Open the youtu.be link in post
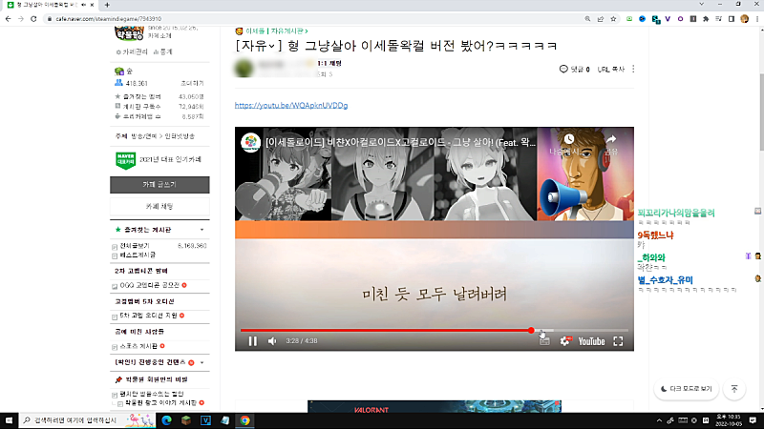Screen dimensions: 764x429 pos(291,105)
